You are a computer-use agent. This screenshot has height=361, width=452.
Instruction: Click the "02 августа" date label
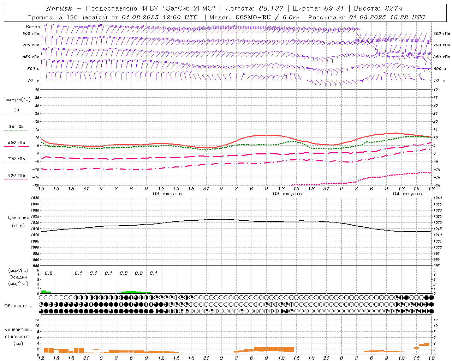click(167, 194)
